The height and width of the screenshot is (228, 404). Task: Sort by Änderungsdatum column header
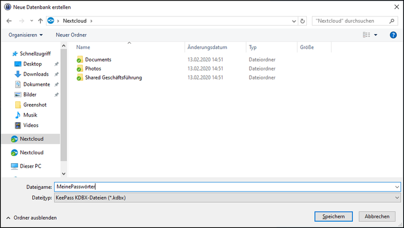(207, 47)
